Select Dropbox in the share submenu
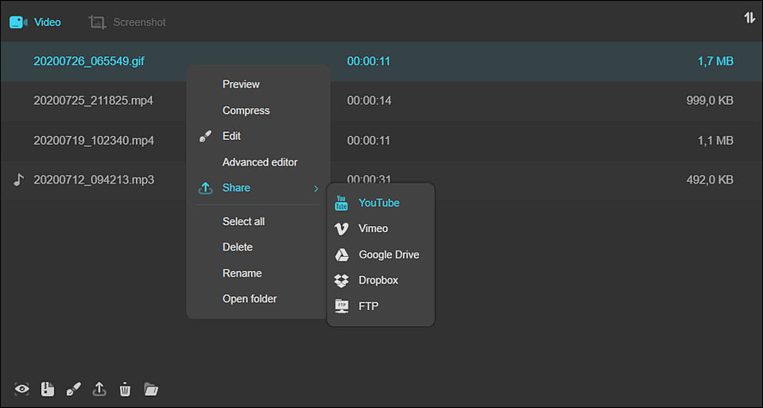Viewport: 763px width, 408px height. 378,280
